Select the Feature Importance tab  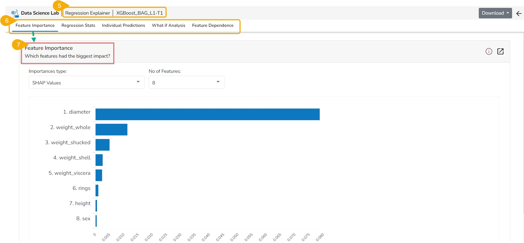(x=35, y=25)
